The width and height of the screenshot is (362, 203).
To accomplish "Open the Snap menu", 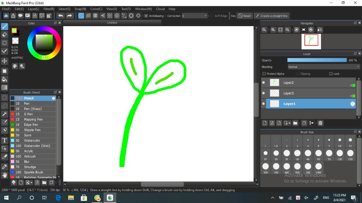I will pos(80,9).
